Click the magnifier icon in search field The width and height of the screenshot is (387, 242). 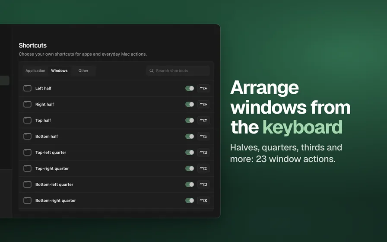[x=152, y=70]
